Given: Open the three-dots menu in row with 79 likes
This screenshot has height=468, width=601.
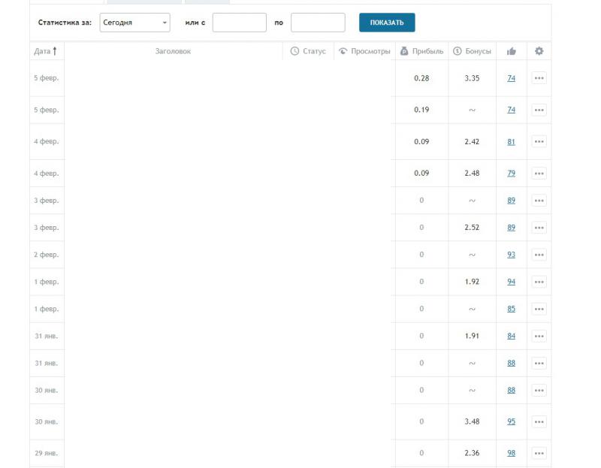Looking at the screenshot, I should tap(539, 174).
